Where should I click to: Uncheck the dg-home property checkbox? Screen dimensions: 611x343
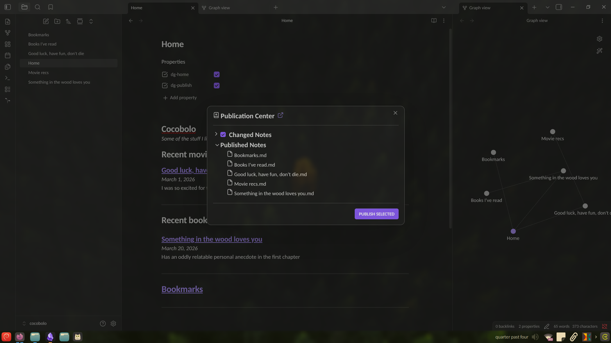pyautogui.click(x=217, y=74)
